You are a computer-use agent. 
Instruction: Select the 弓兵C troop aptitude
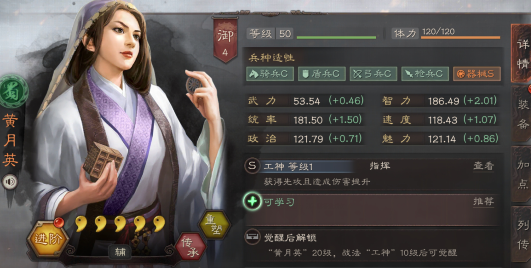pos(373,74)
